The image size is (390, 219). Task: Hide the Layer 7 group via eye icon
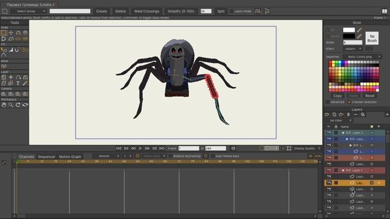click(x=329, y=170)
